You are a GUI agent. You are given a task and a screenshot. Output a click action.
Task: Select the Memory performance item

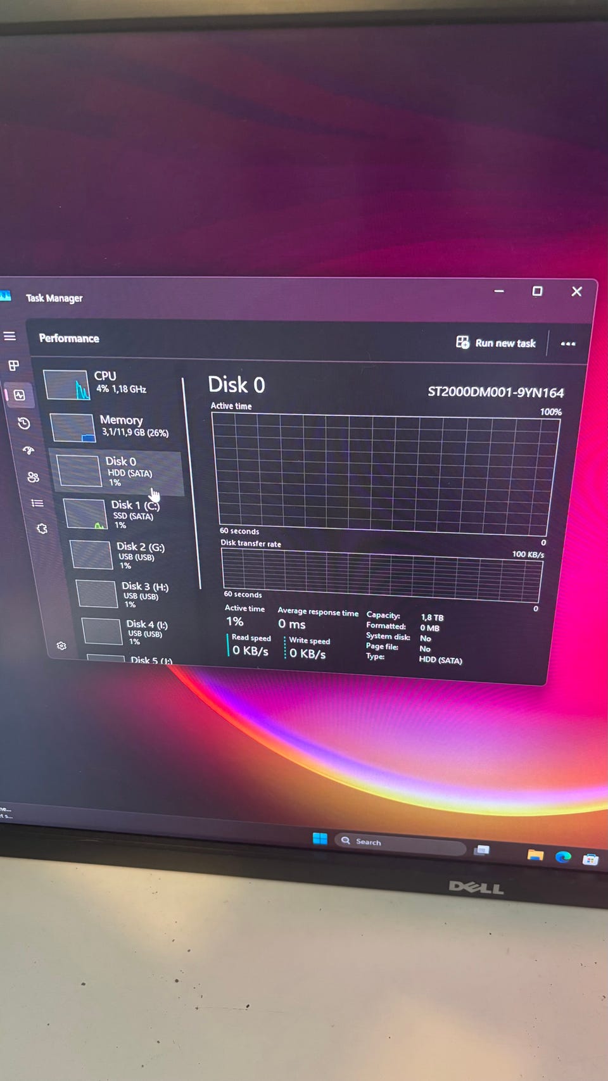[111, 427]
